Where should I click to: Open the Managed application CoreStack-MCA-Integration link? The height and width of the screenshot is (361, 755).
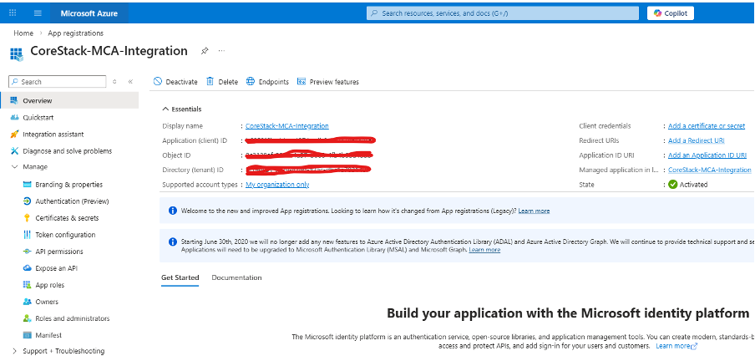(710, 170)
